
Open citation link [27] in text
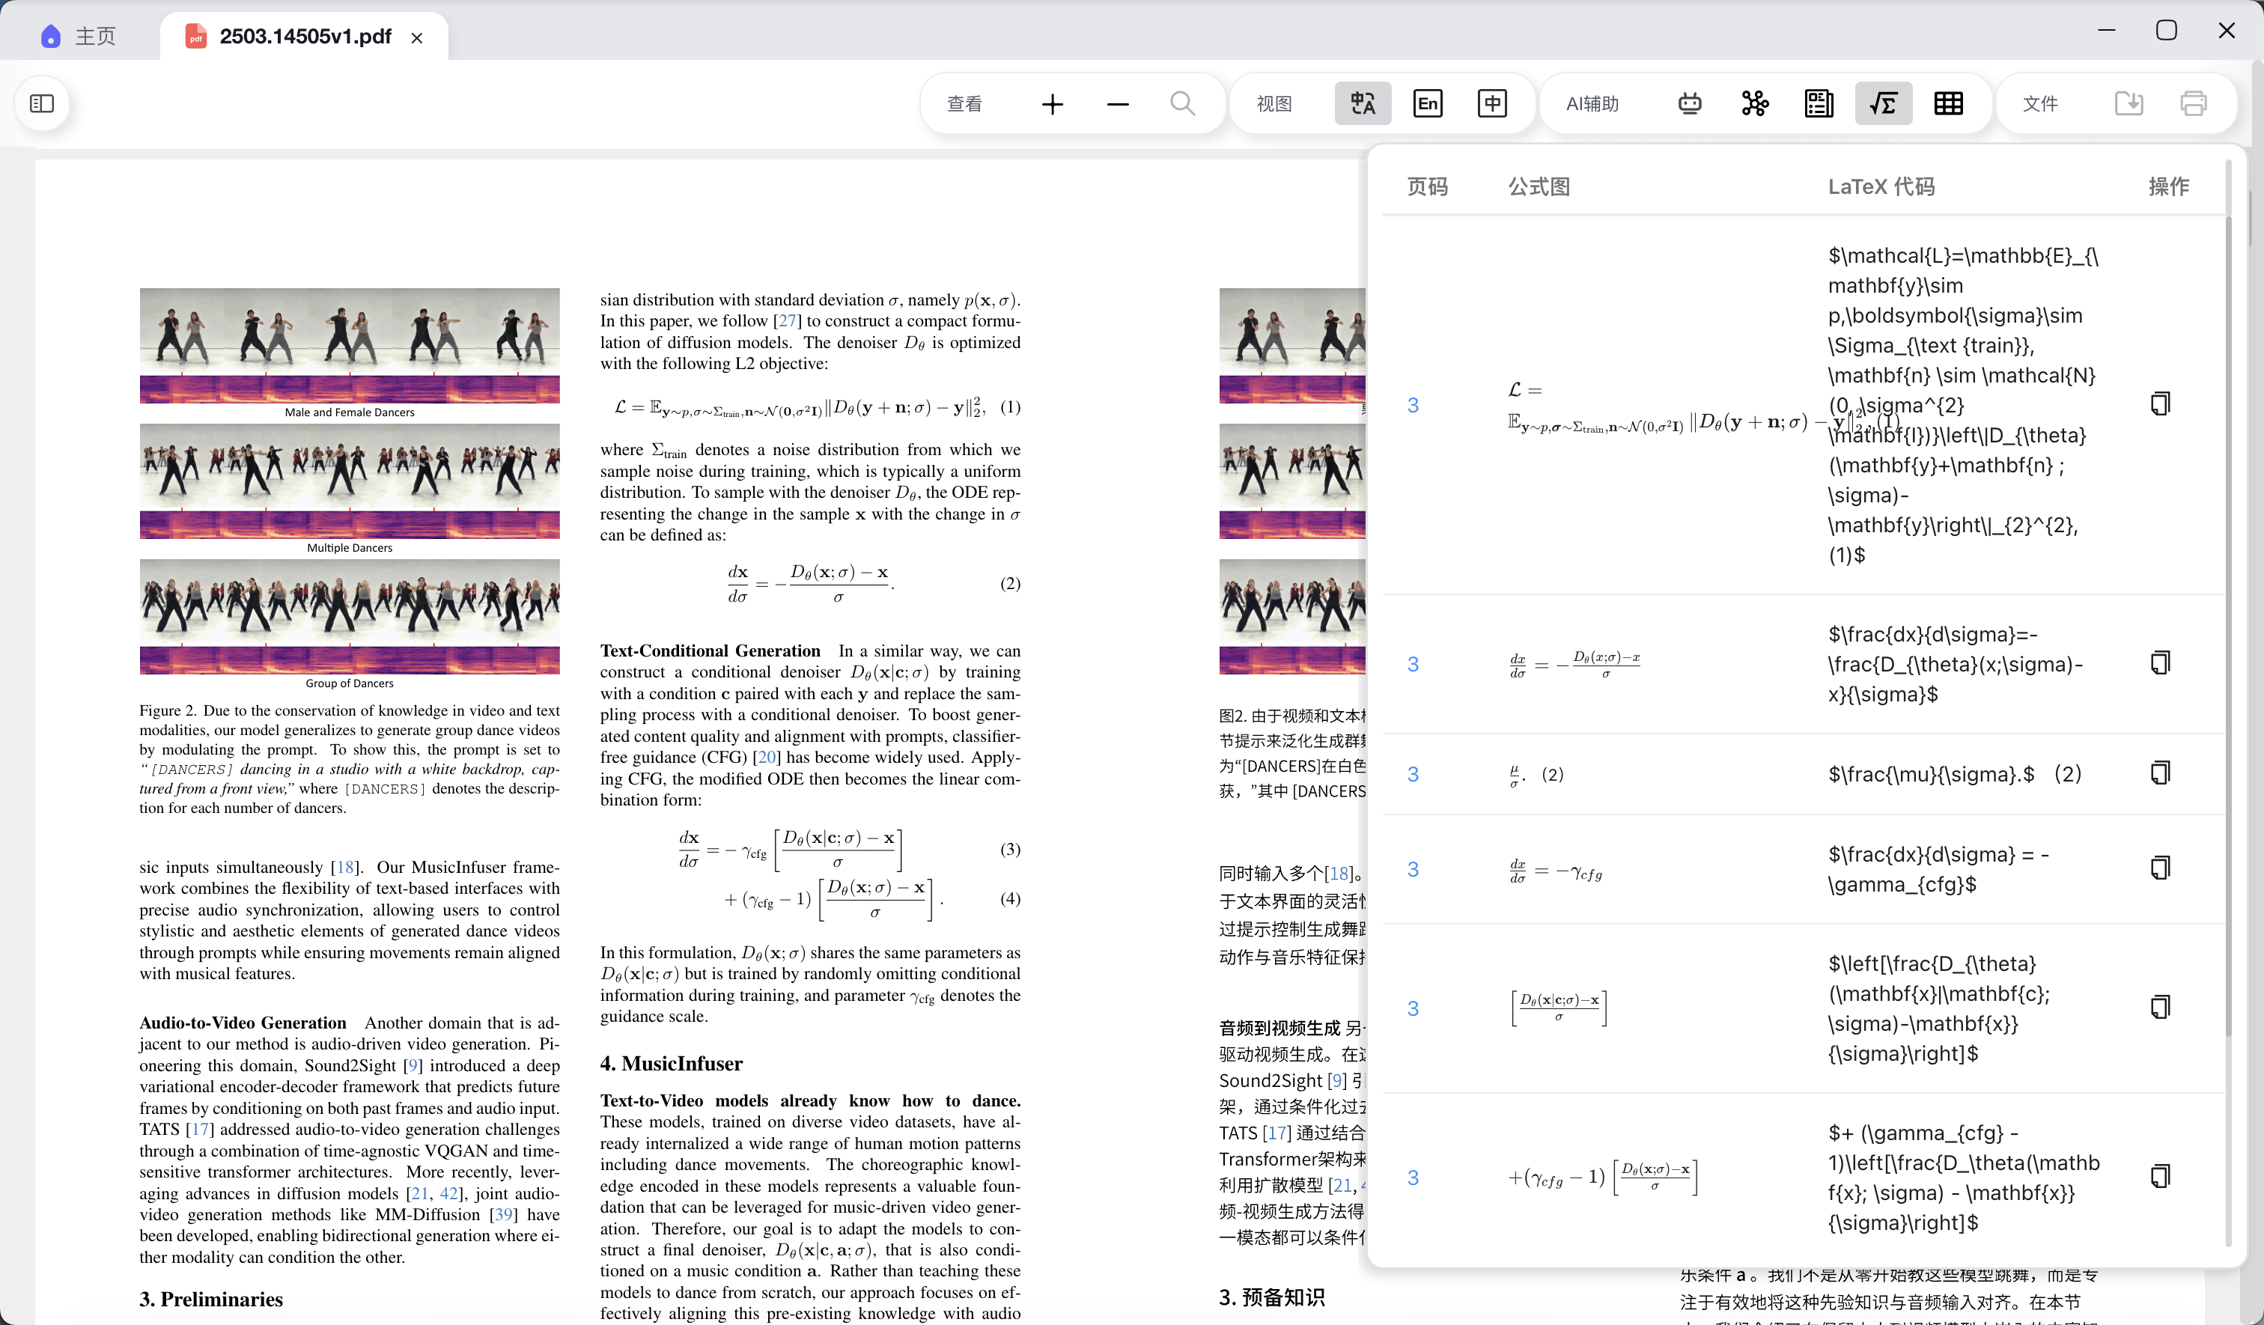click(787, 320)
